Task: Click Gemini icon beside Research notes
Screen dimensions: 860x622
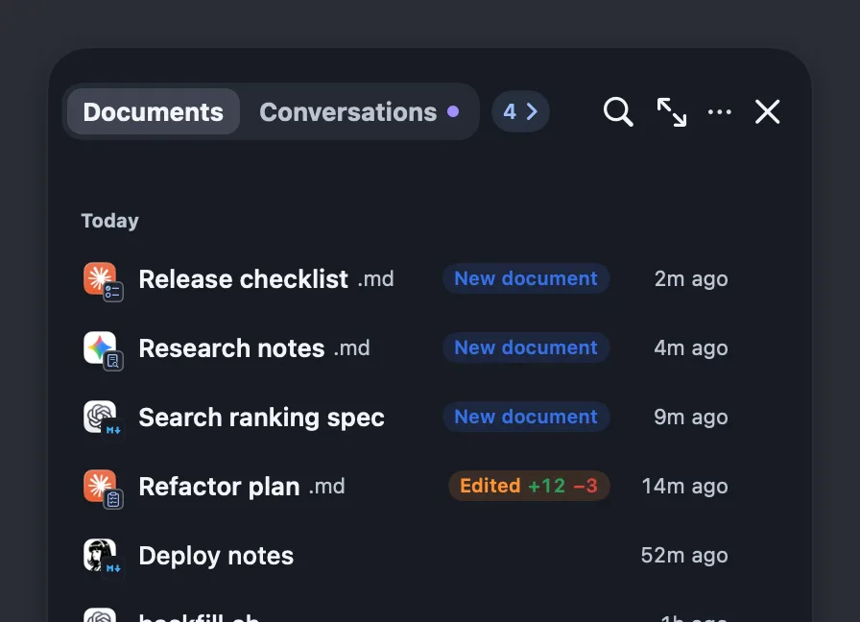Action: point(101,347)
